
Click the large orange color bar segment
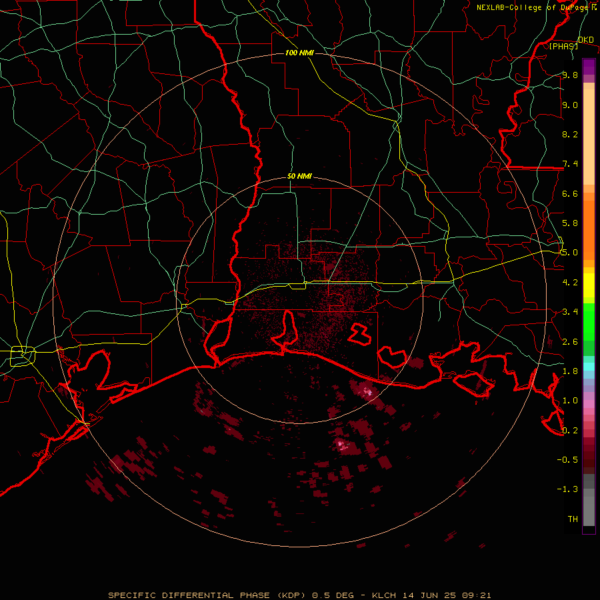tap(589, 231)
